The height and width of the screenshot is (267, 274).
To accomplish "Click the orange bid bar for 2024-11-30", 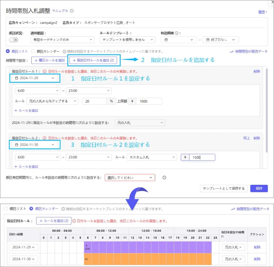I will tap(148, 259).
